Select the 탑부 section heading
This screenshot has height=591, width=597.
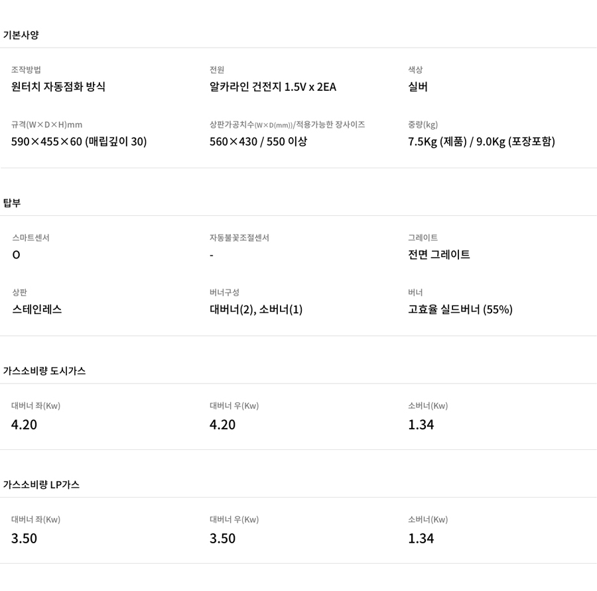(x=12, y=203)
